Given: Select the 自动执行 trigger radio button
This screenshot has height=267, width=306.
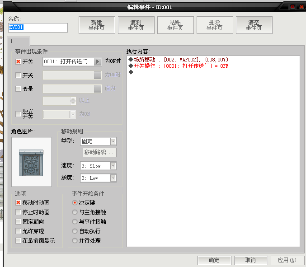Looking at the screenshot, I should (x=75, y=231).
